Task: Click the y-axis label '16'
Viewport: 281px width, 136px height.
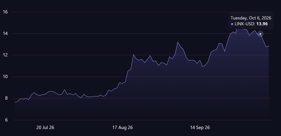Action: point(5,12)
